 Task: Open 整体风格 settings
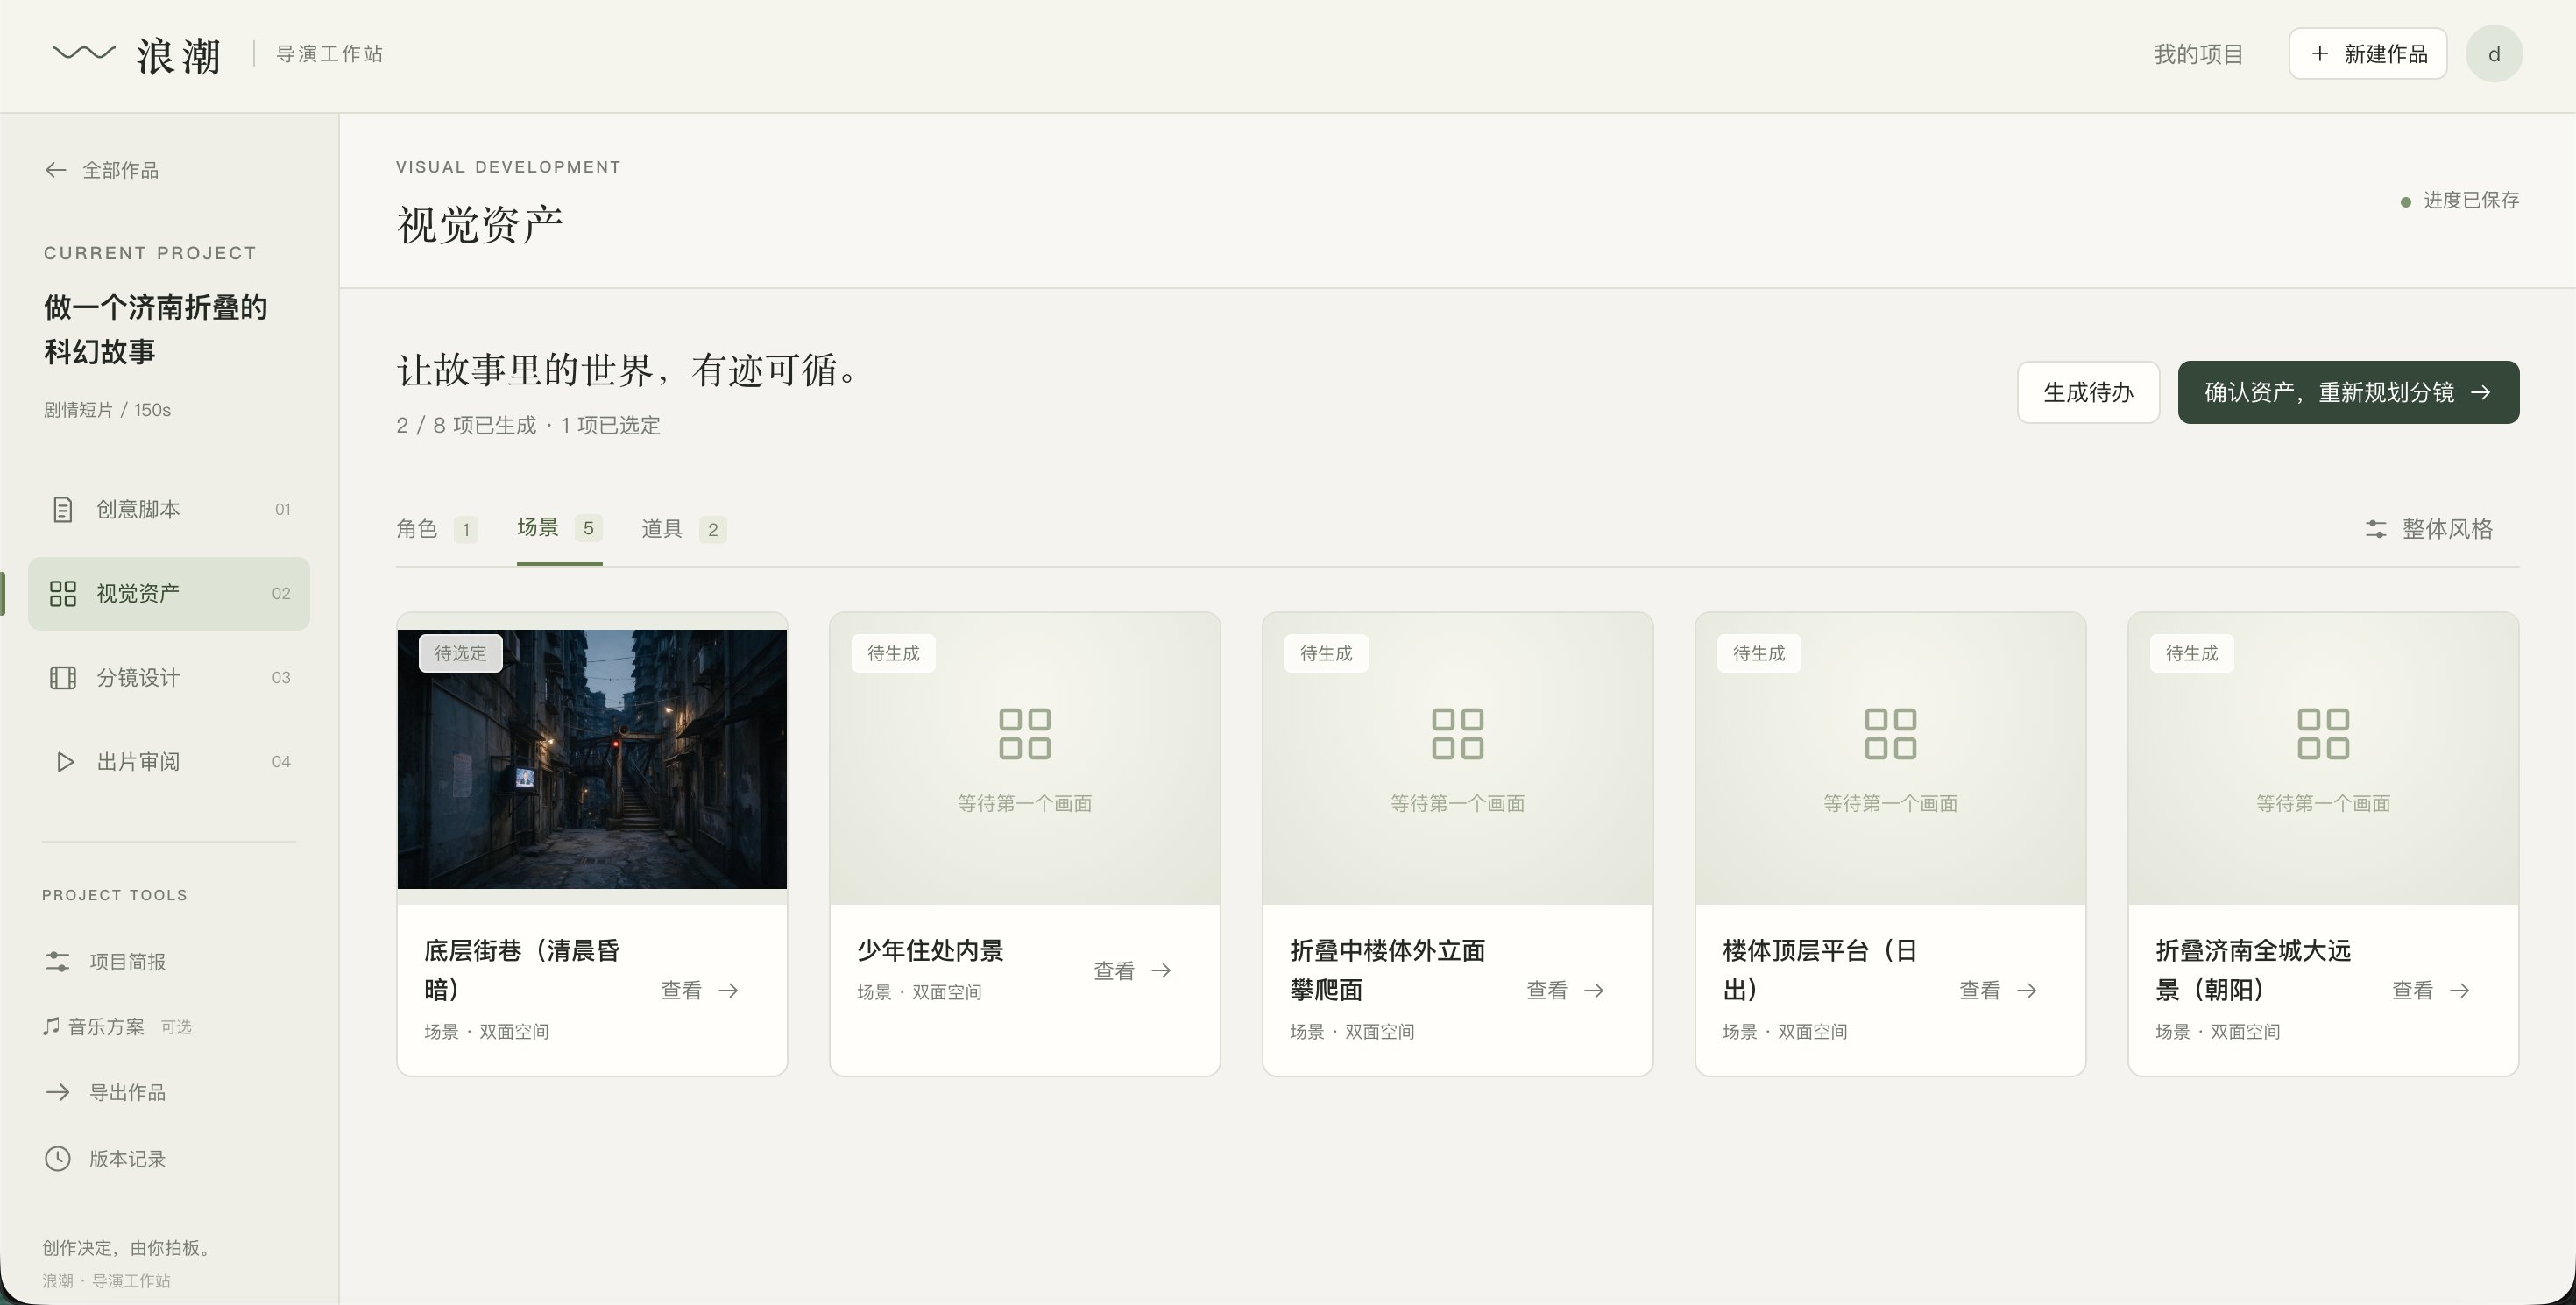pos(2428,529)
